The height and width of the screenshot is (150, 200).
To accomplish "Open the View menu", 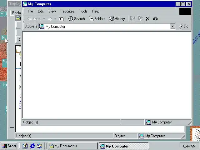I will pyautogui.click(x=52, y=11).
